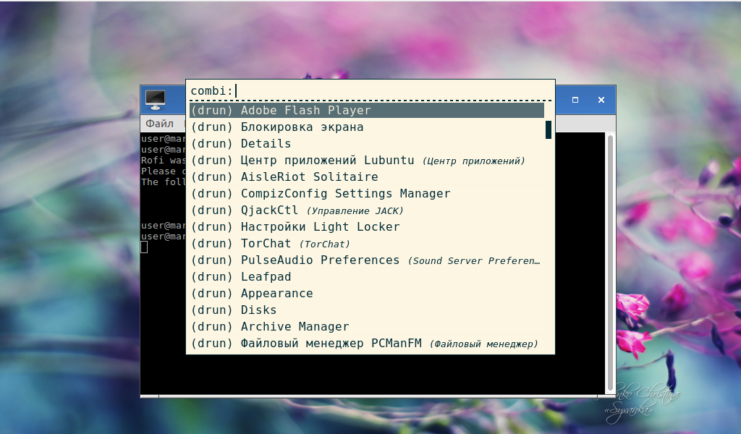The height and width of the screenshot is (434, 741).
Task: Click the terminal's vertical scrollbar
Action: click(x=610, y=263)
